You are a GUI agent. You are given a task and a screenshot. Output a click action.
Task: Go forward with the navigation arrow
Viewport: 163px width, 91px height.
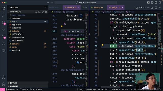coord(52,3)
